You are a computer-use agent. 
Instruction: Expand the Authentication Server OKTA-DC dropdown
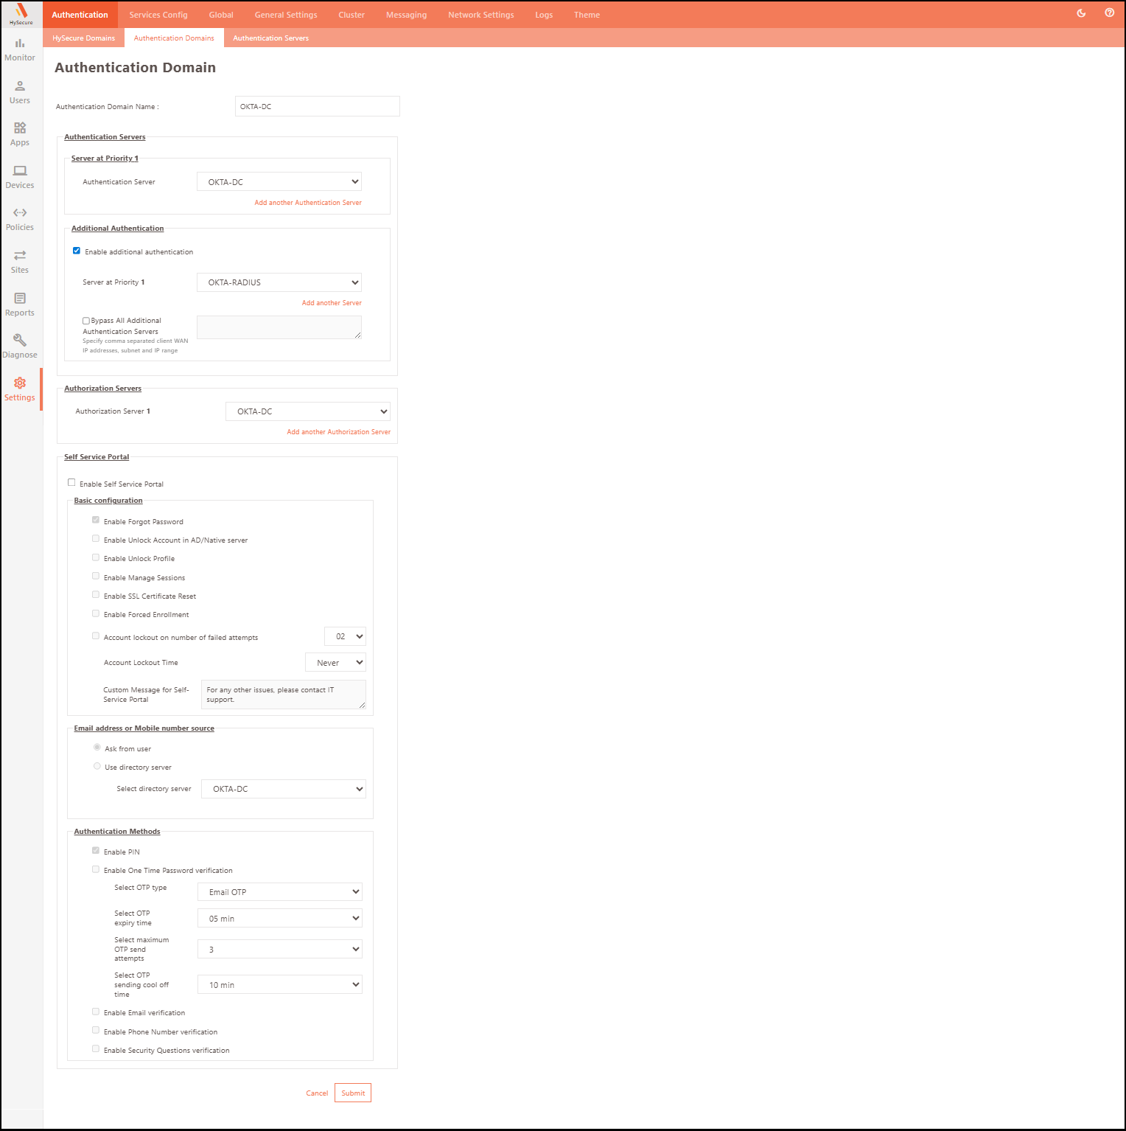279,182
